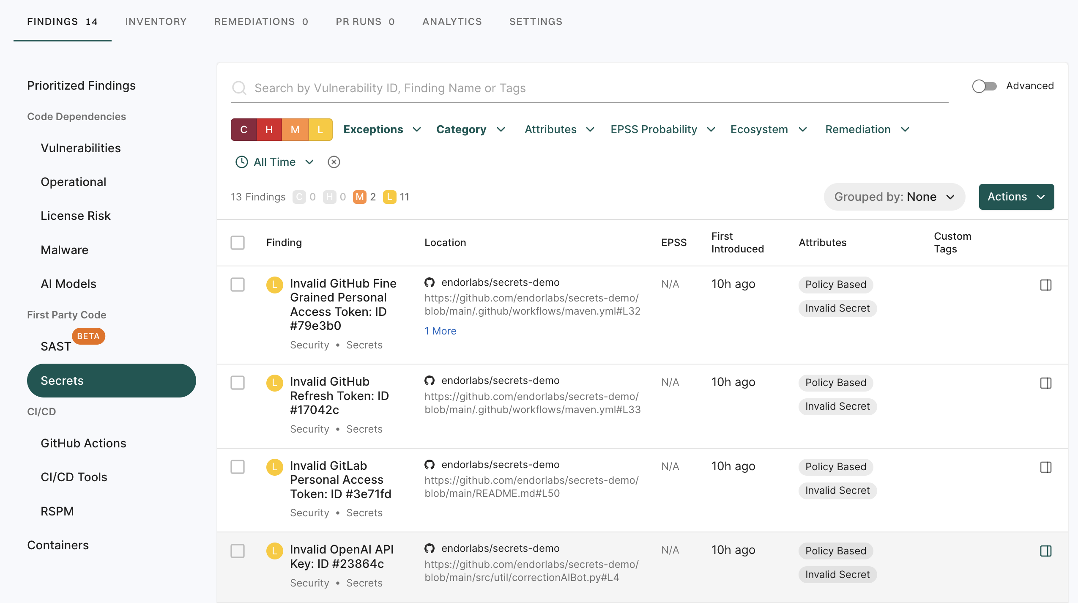Screen dimensions: 1078x603
Task: Filter by High severity H swatch
Action: tap(269, 129)
